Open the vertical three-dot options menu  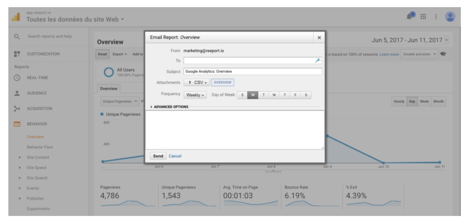[x=436, y=16]
